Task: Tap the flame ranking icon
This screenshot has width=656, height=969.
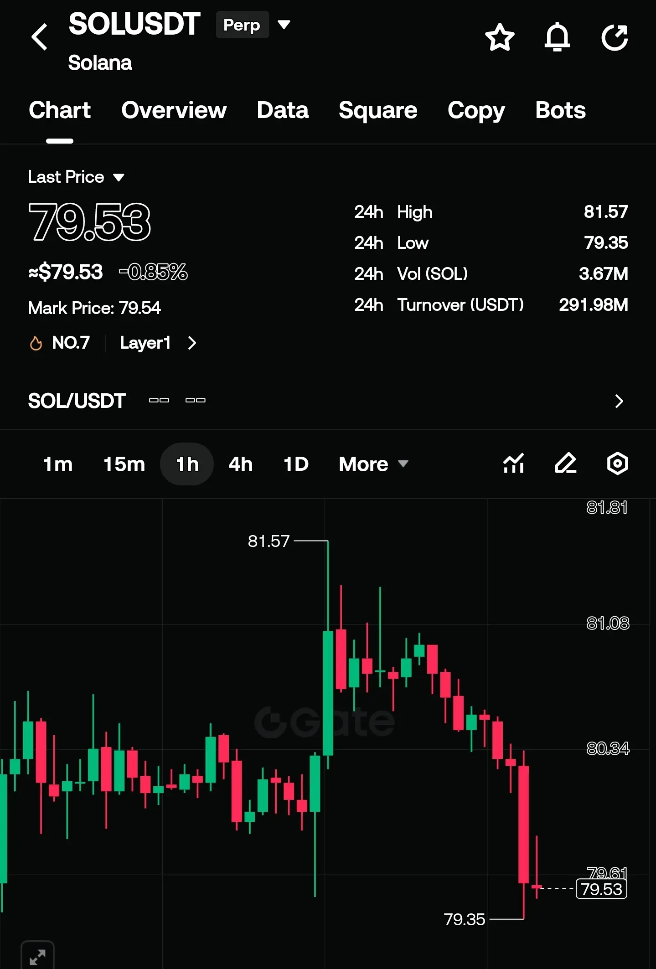Action: click(x=36, y=343)
